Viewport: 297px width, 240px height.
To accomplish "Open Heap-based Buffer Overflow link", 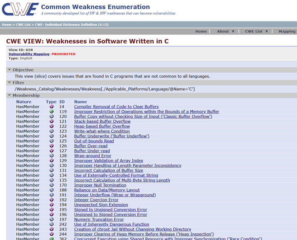I will point(102,126).
